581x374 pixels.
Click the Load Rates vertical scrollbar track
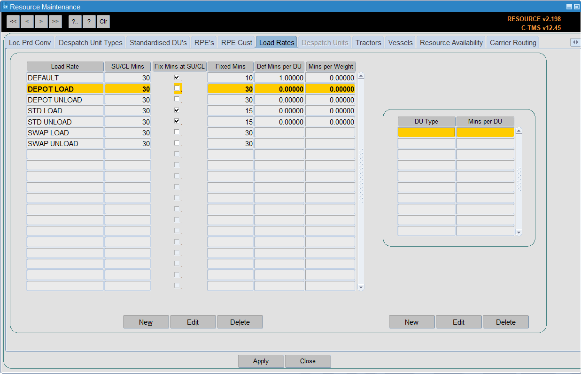pyautogui.click(x=361, y=181)
